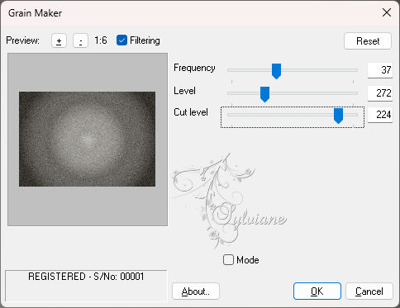400x308 pixels.
Task: Click the Level slider handle
Action: (x=264, y=94)
